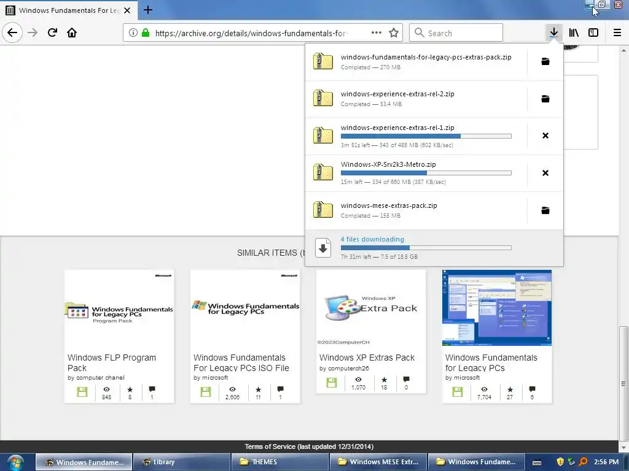Viewport: 629px width, 471px height.
Task: Click the Search box in toolbar
Action: [x=456, y=33]
